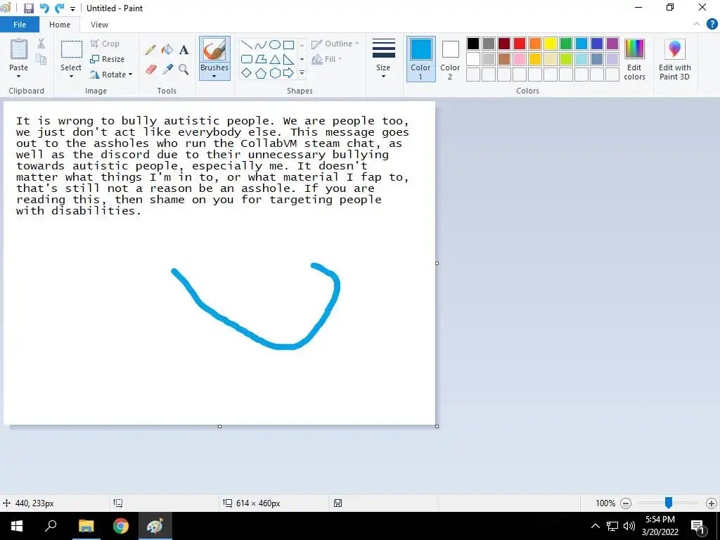Screen dimensions: 720x540
Task: Choose the Rounded rectangle shape
Action: click(x=247, y=59)
